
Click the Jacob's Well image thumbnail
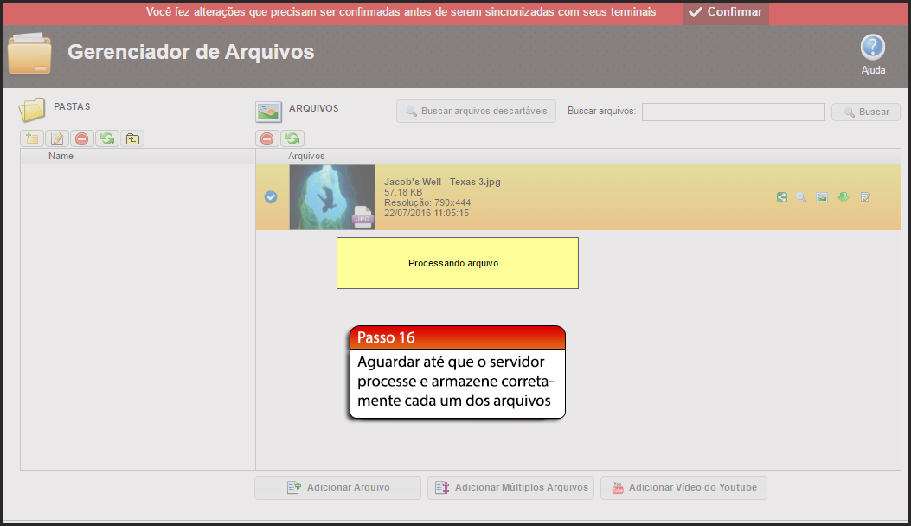point(332,197)
